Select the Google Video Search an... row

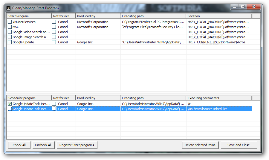(x=31, y=32)
